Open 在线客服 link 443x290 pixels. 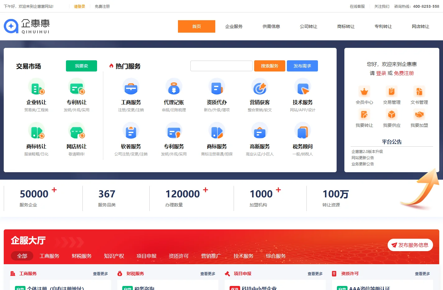click(x=357, y=6)
